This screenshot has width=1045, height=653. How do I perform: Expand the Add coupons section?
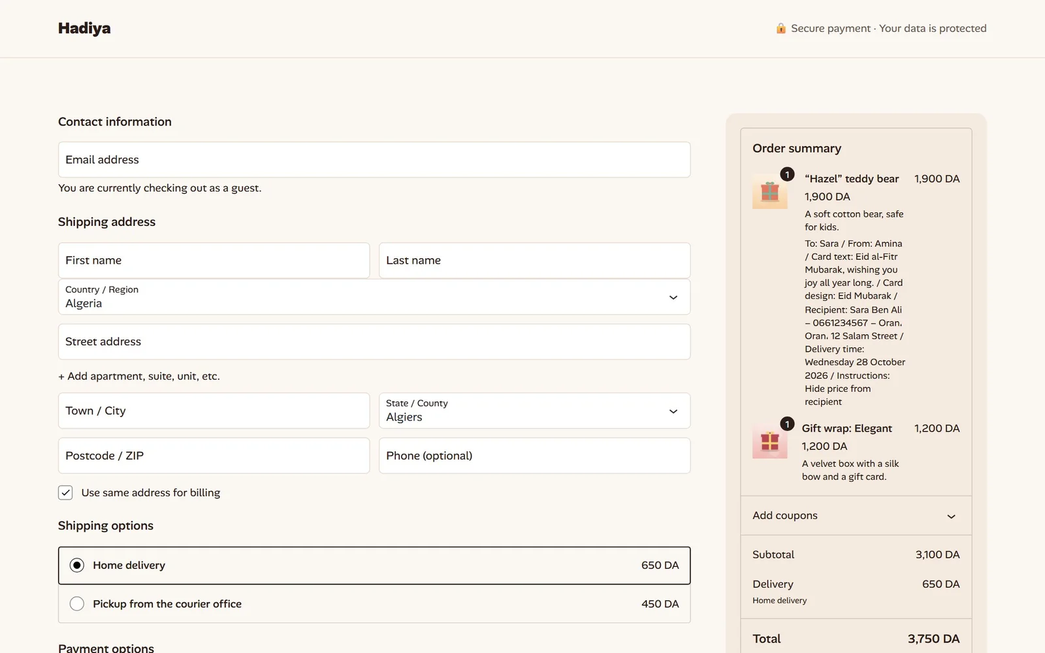click(x=856, y=516)
